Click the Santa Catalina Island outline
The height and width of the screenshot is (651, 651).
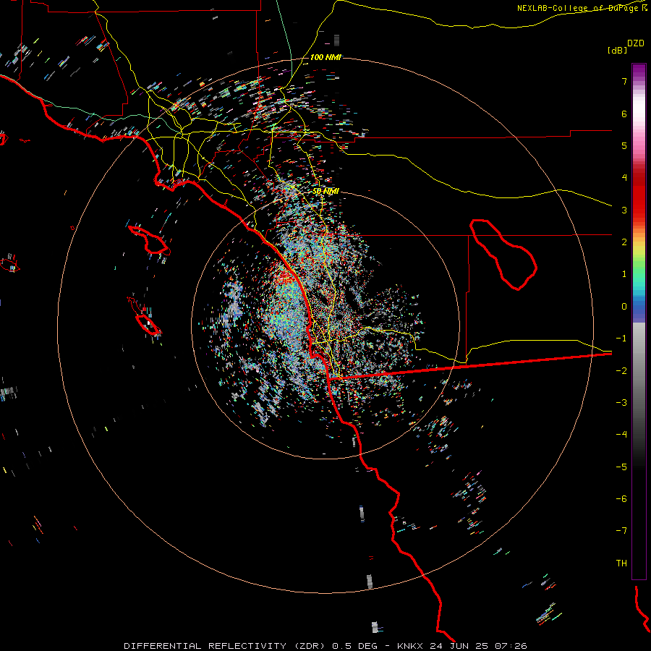pos(149,240)
